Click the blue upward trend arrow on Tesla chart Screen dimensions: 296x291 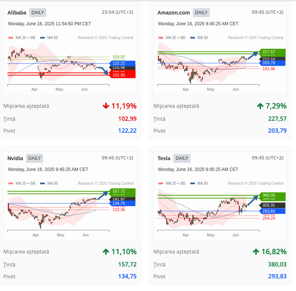click(253, 200)
